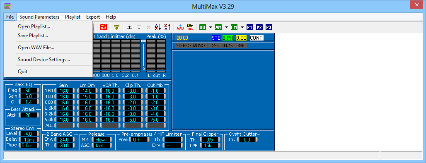Click Clip Th. value -2.0 in 800 row
The width and height of the screenshot is (426, 163).
pos(133,102)
